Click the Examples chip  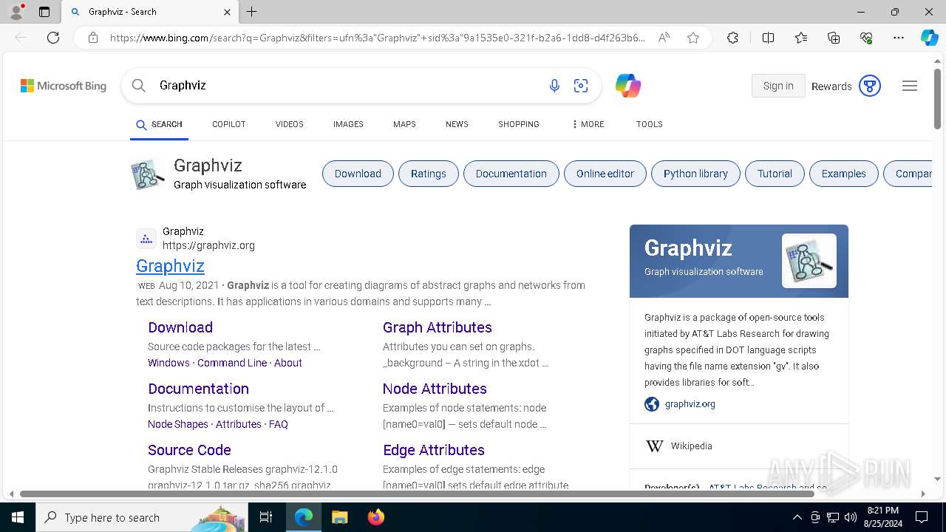(843, 174)
